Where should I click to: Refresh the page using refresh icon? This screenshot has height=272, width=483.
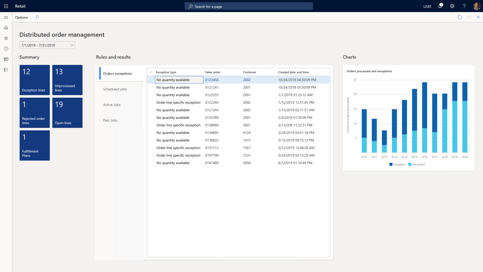coord(460,17)
